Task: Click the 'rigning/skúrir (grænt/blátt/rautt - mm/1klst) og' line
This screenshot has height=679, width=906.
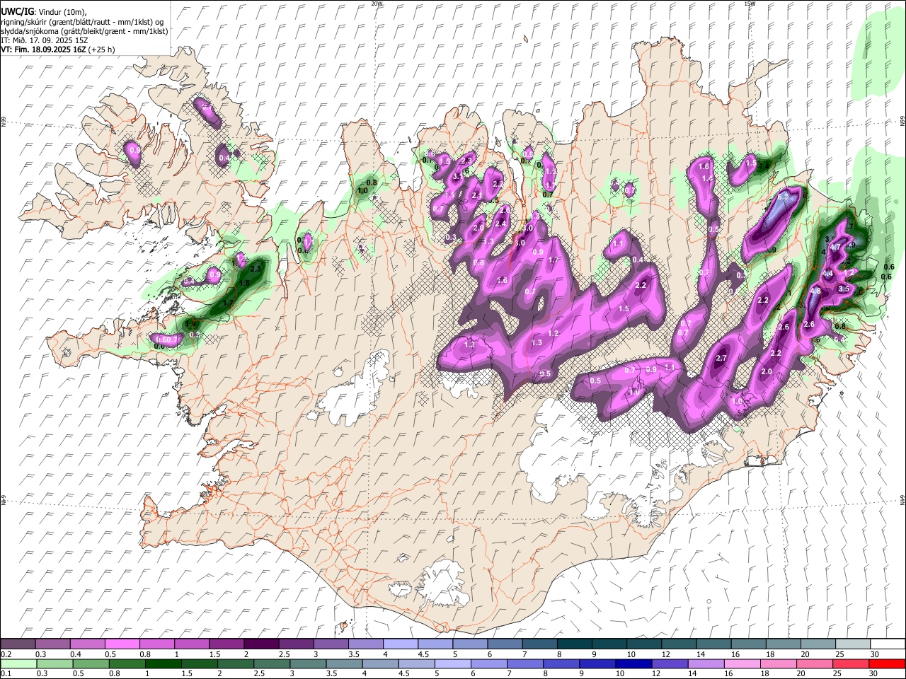Action: (82, 22)
